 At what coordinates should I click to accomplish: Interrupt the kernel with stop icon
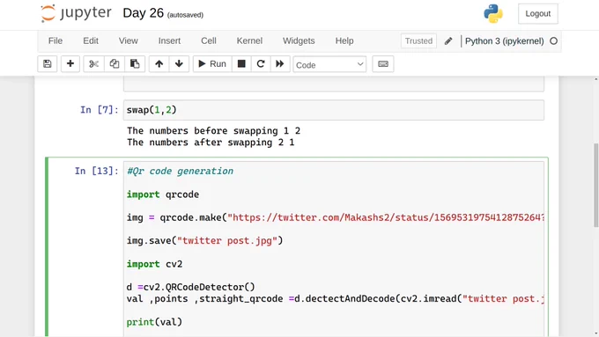click(241, 63)
